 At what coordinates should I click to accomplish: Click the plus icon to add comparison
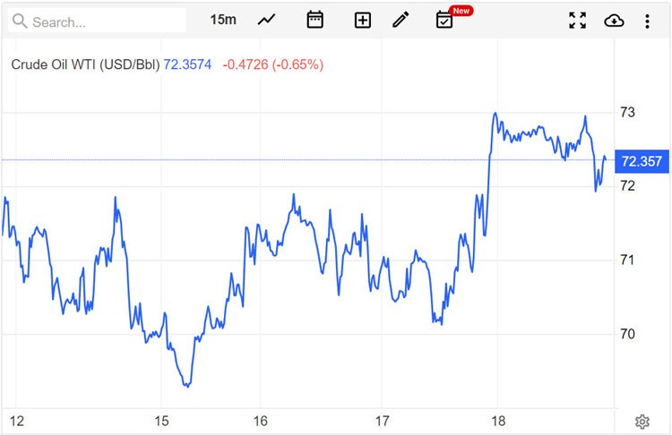(362, 20)
